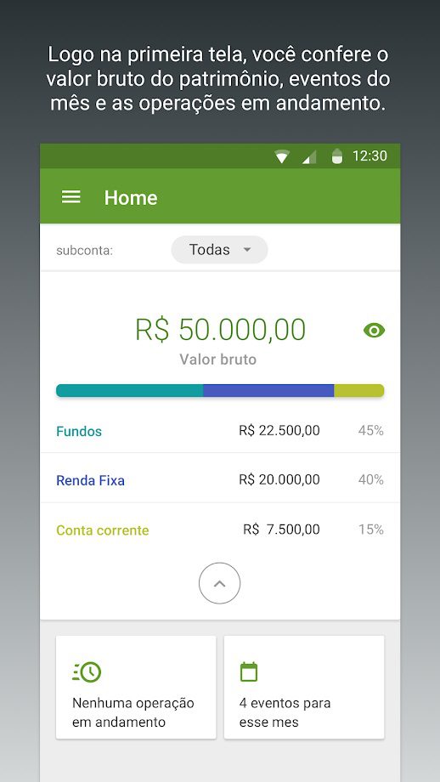Viewport: 440px width, 782px height.
Task: Toggle balance visibility with eye icon
Action: (375, 330)
